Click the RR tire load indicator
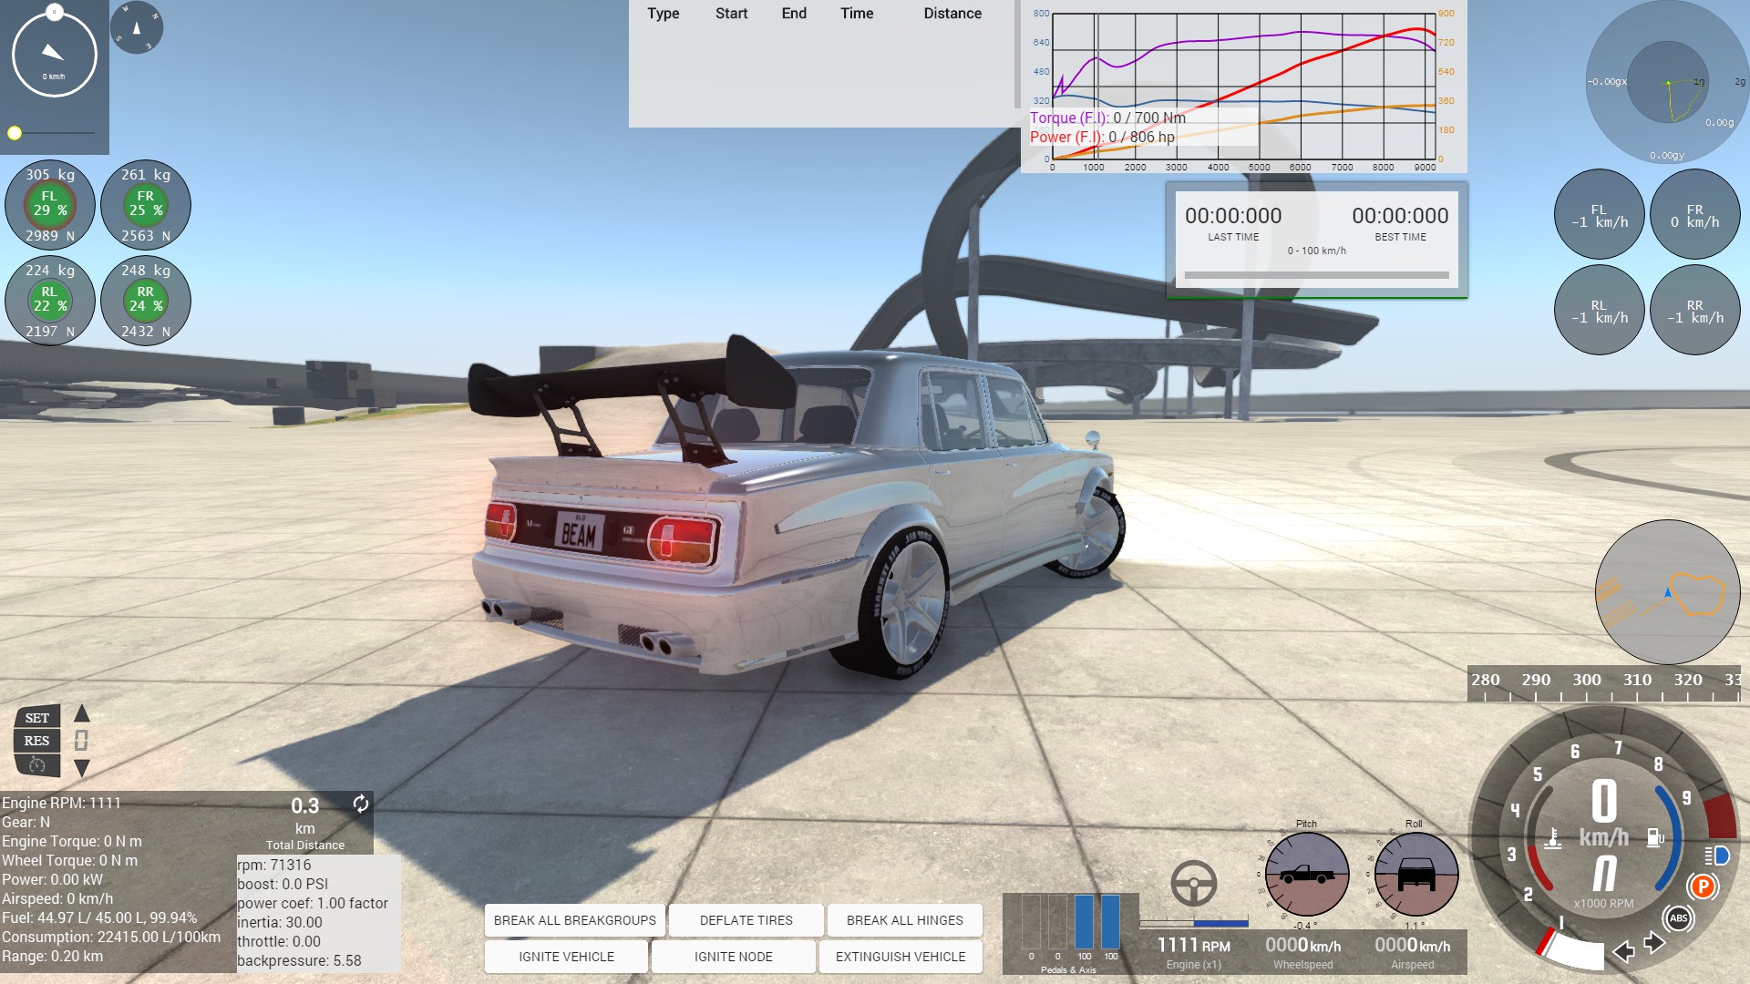1750x984 pixels. point(145,301)
